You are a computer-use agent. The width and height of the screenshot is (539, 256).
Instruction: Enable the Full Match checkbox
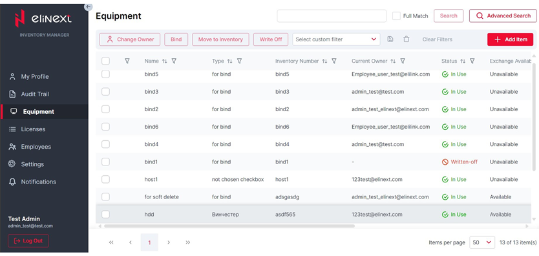[396, 16]
